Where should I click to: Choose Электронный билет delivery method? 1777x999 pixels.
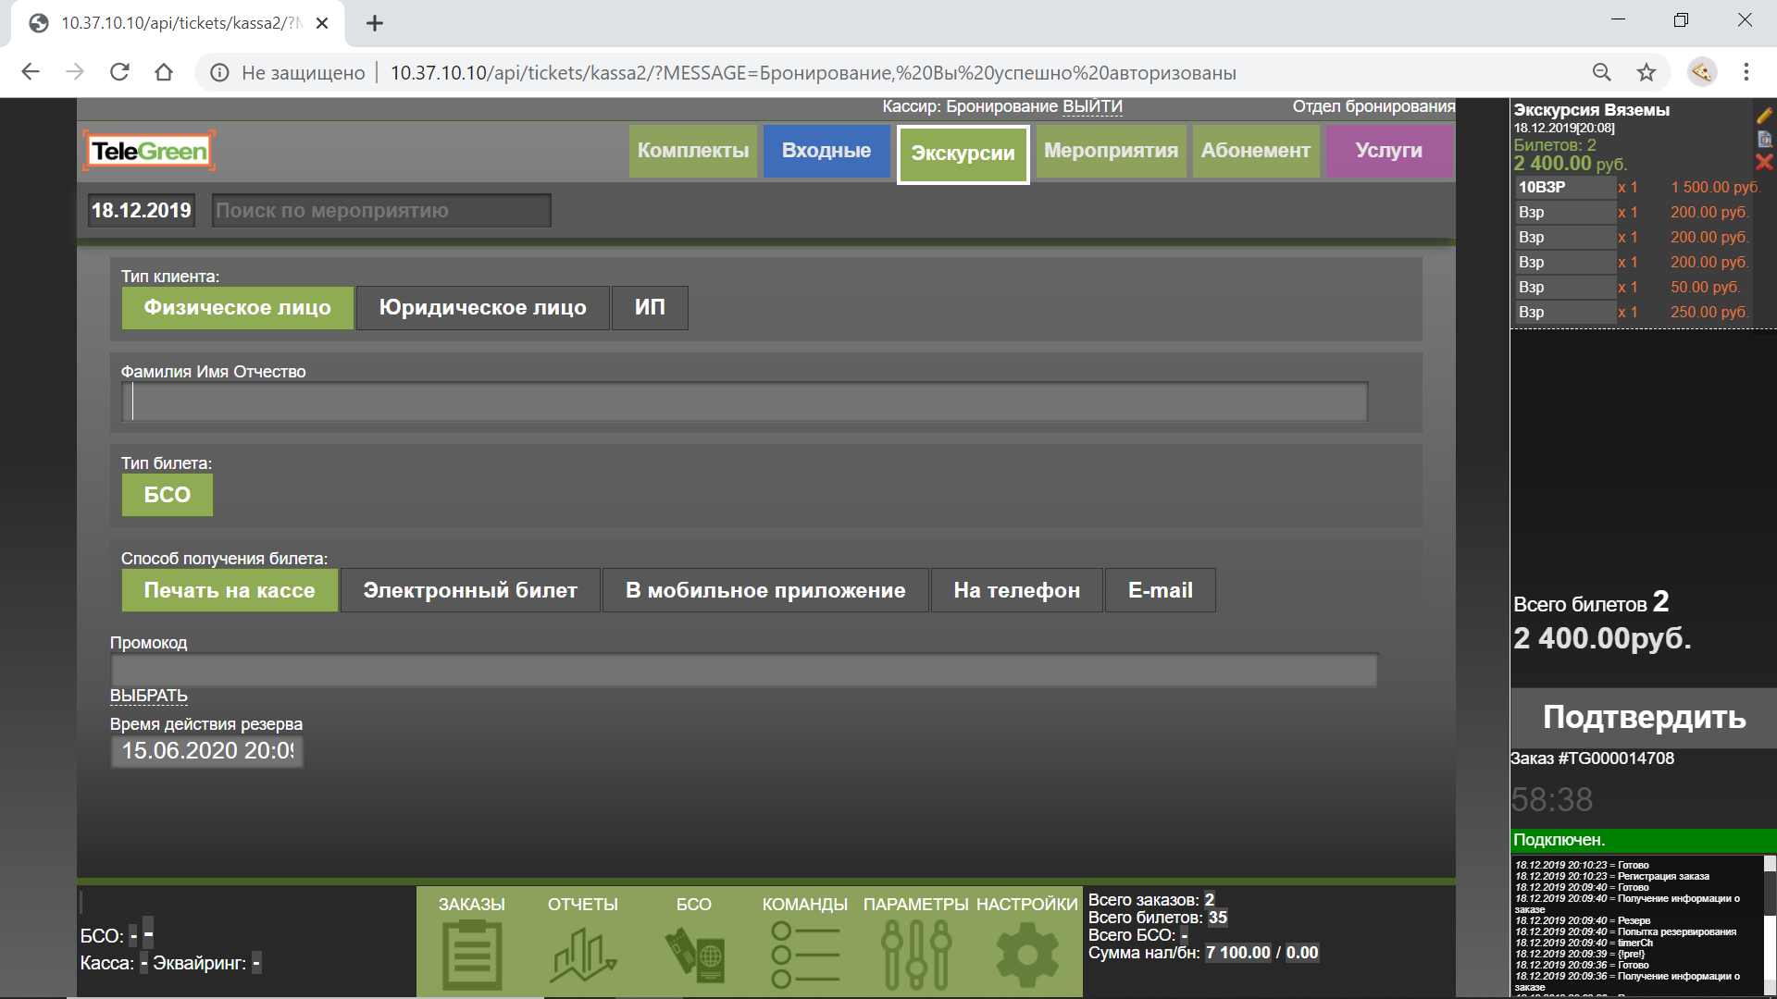[x=470, y=590]
